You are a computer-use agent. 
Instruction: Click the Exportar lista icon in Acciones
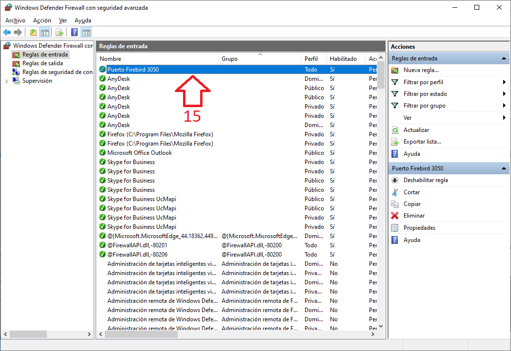pos(395,142)
